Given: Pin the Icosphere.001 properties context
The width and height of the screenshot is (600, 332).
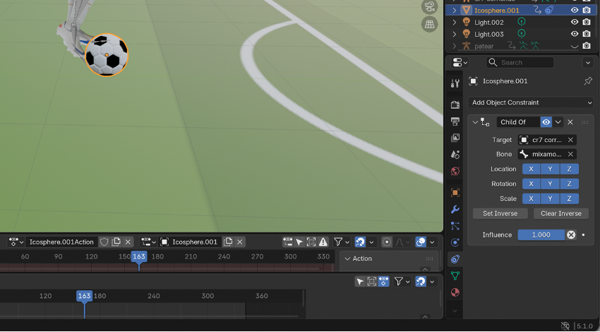Looking at the screenshot, I should tap(588, 81).
